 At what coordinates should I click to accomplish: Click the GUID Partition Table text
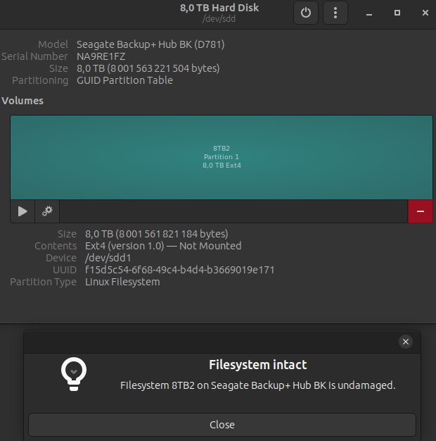click(x=124, y=80)
